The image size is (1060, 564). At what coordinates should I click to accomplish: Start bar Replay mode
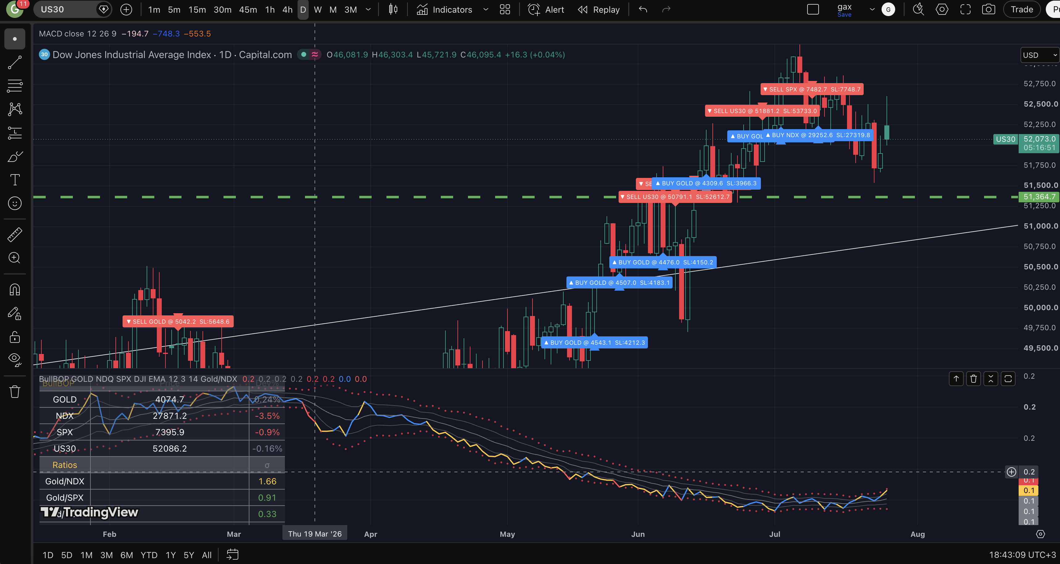(x=599, y=10)
